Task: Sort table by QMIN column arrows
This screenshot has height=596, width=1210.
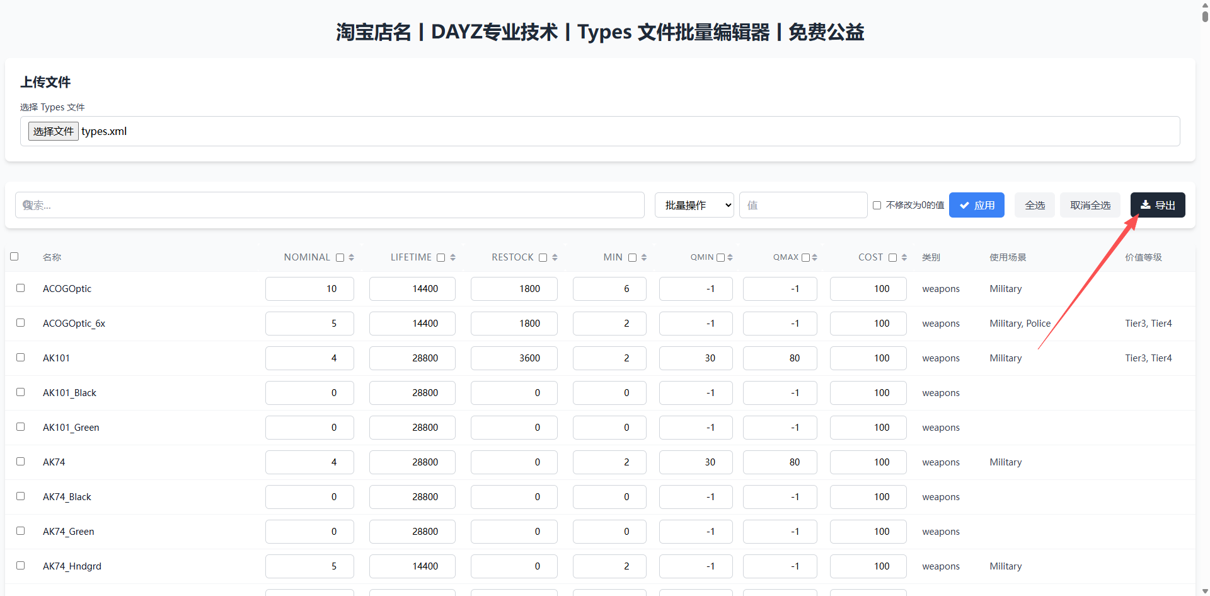Action: pos(730,257)
